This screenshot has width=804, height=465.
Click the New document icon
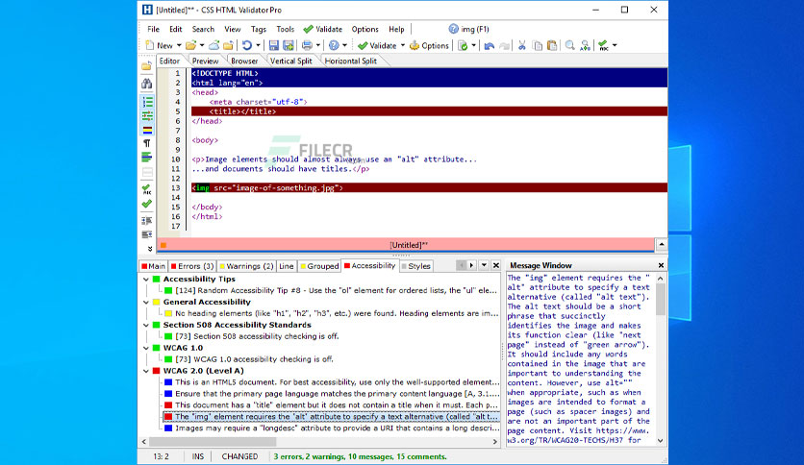(x=150, y=45)
